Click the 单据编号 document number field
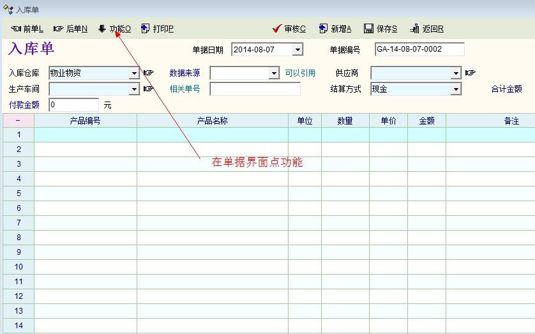This screenshot has height=334, width=535. click(419, 49)
